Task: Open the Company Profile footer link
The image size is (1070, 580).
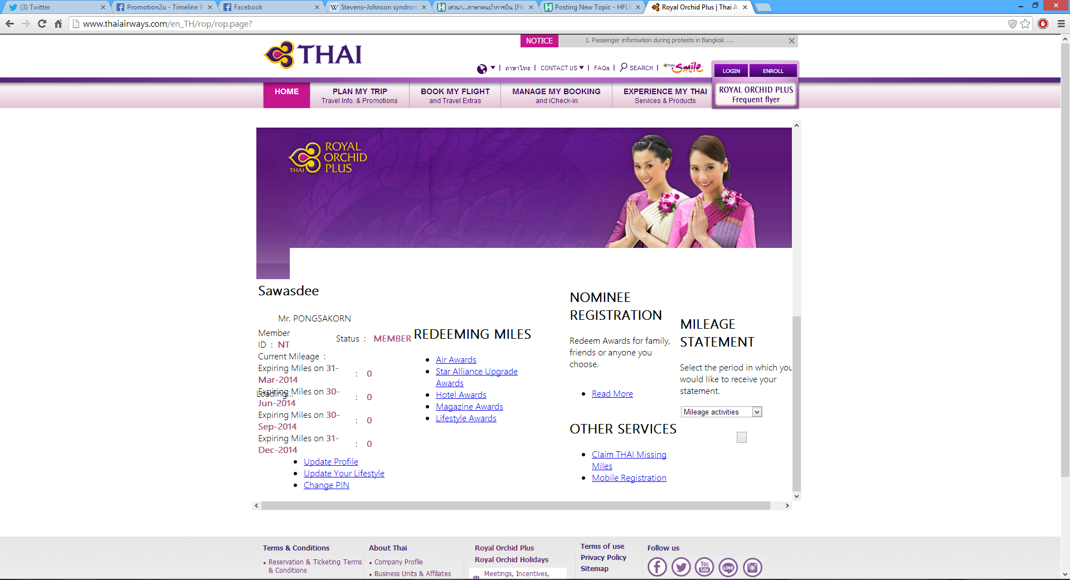Action: (x=398, y=562)
